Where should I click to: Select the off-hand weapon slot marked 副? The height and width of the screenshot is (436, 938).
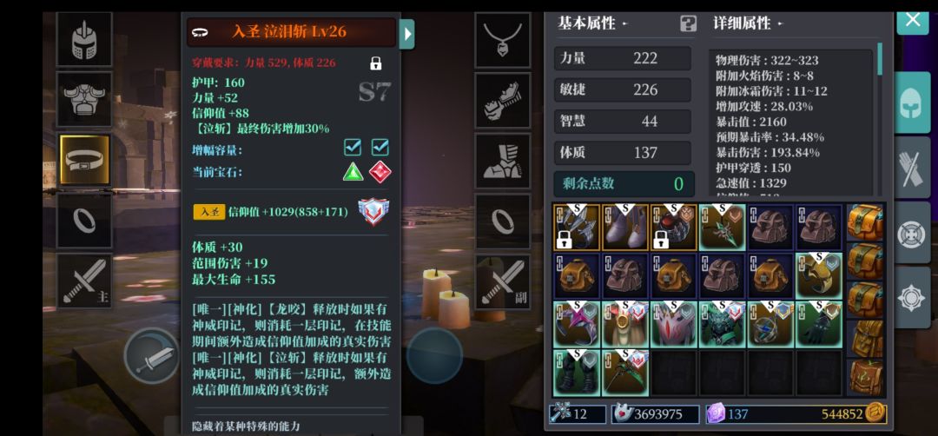pos(503,281)
